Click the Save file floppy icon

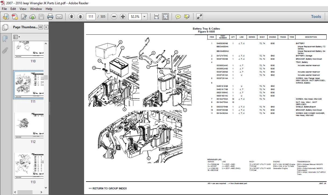(x=41, y=17)
